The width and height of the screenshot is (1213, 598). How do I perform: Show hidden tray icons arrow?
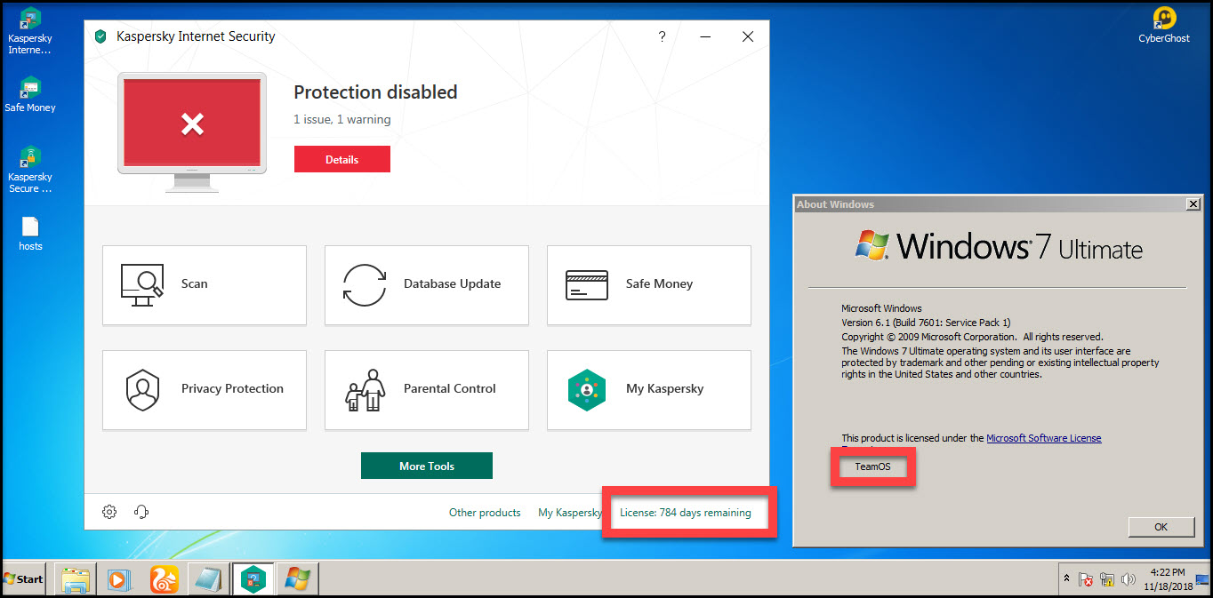click(1065, 578)
